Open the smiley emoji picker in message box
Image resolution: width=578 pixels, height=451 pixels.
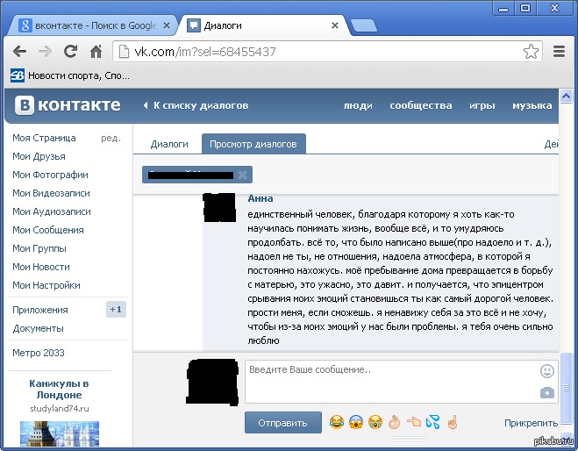pos(547,370)
